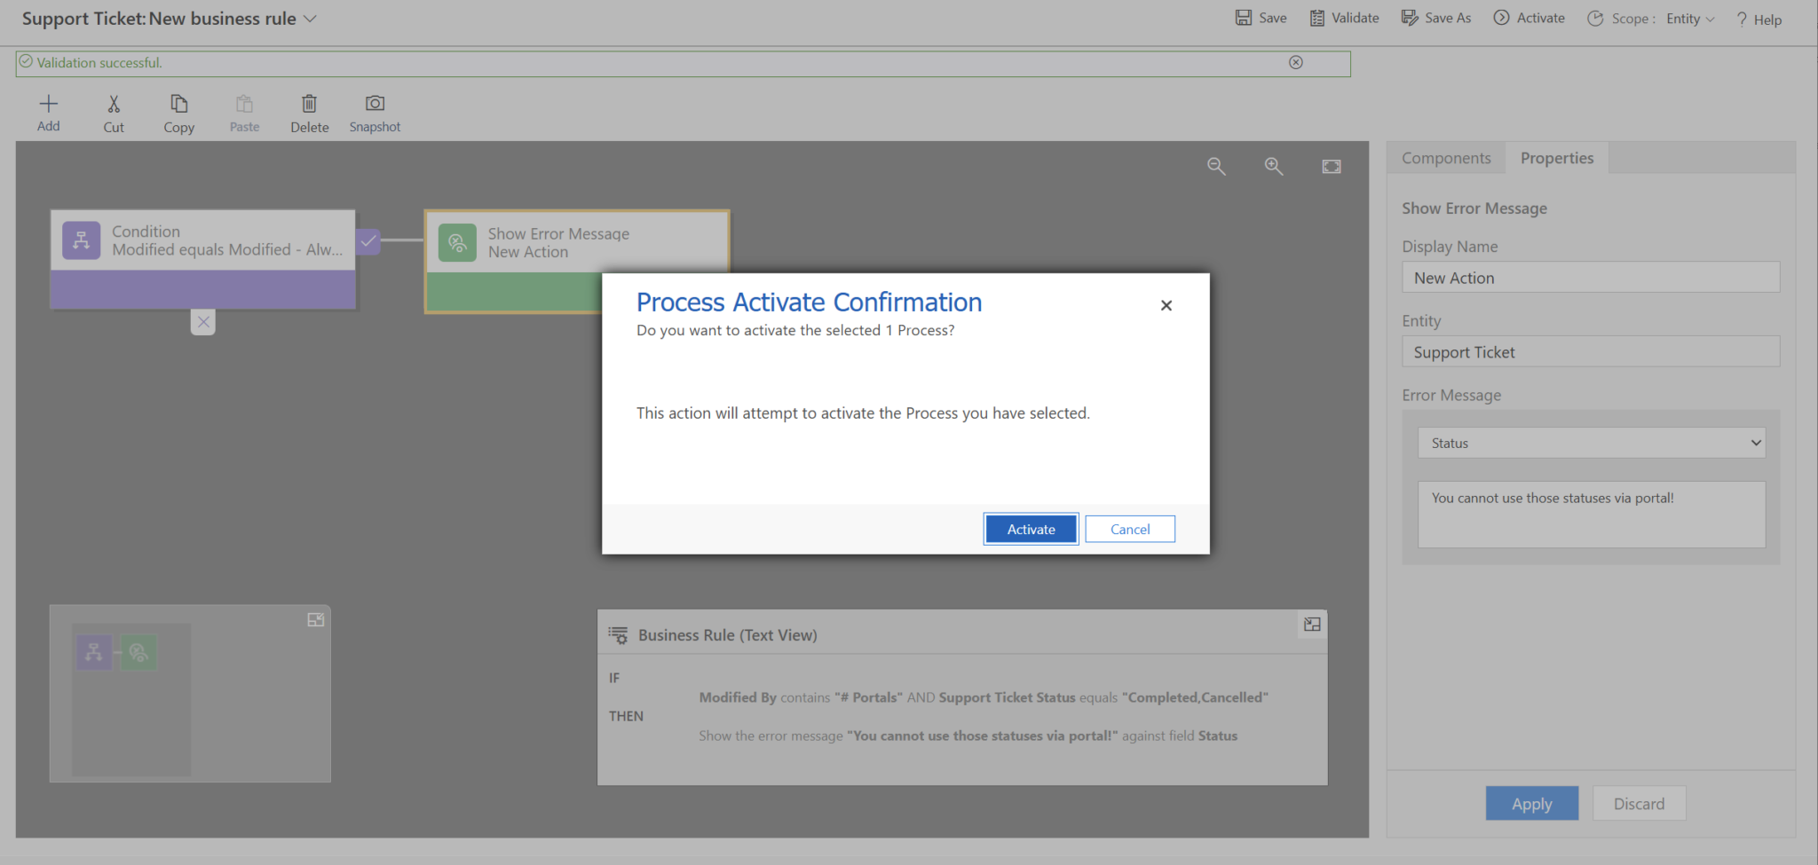Expand the Business Rule Text View panel

[1312, 625]
